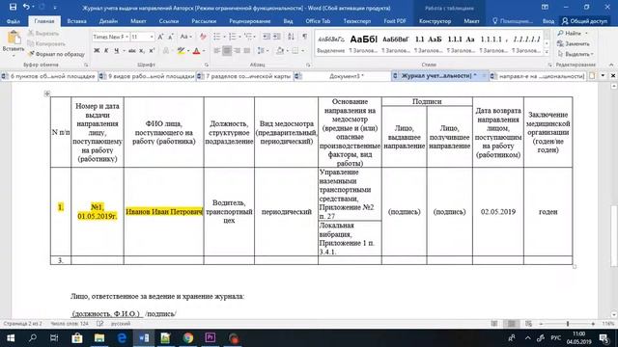The height and width of the screenshot is (347, 618).
Task: Click the shading paint bucket icon
Action: click(x=280, y=51)
